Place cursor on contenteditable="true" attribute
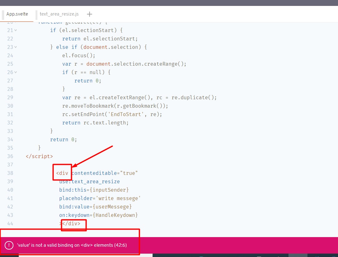The image size is (338, 257). pyautogui.click(x=105, y=173)
